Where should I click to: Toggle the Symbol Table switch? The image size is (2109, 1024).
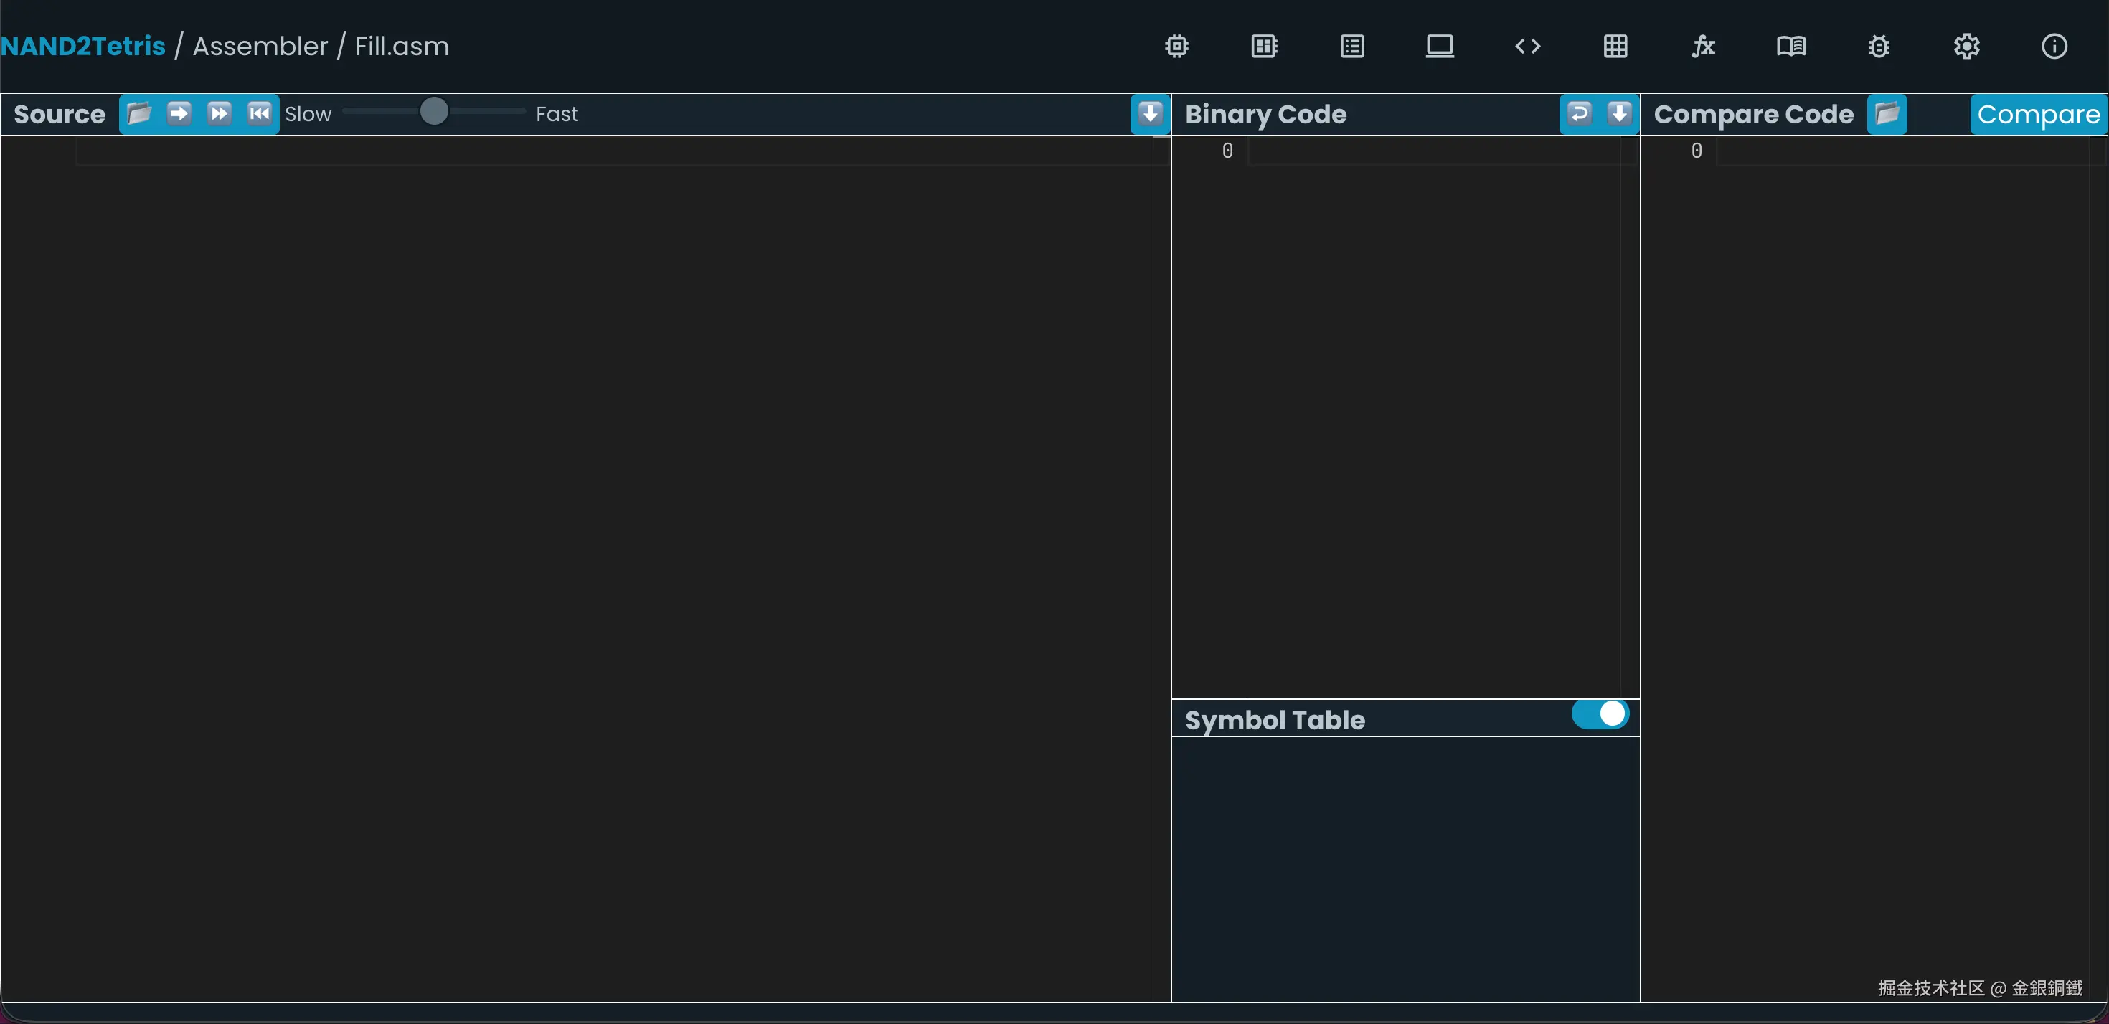1600,714
